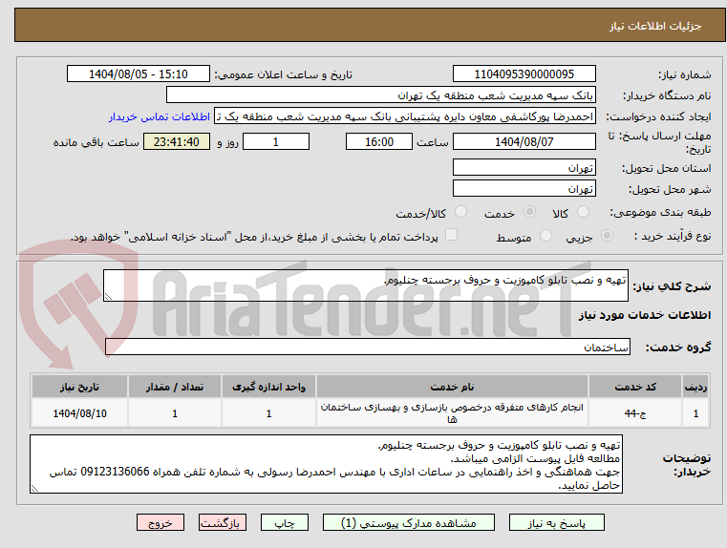
Task: Click the announcement date field 1404/08/05 - 15:10
Action: click(x=139, y=74)
